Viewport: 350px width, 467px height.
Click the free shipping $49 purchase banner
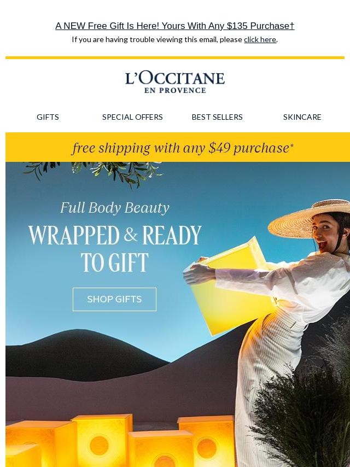click(178, 148)
